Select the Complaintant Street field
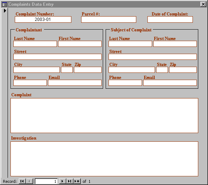 [x=57, y=57]
